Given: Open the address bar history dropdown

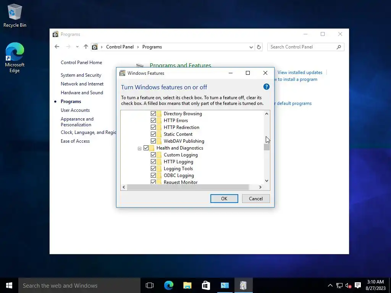Looking at the screenshot, I should (251, 47).
